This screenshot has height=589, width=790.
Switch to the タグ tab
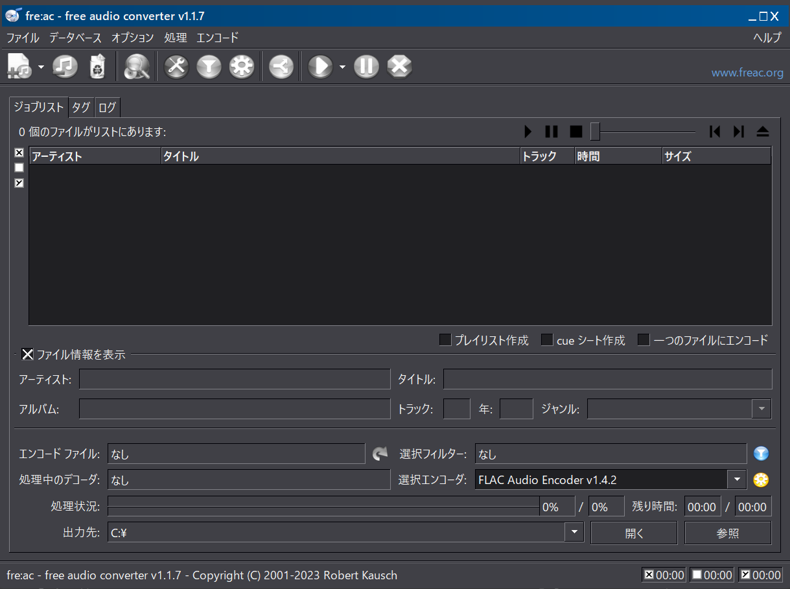(81, 108)
